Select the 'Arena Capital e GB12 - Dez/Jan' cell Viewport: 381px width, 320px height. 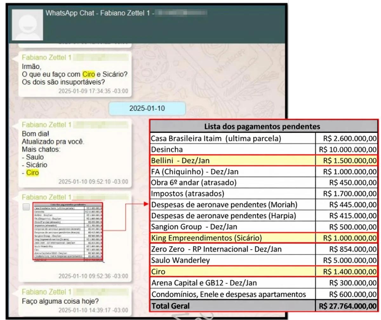[233, 283]
